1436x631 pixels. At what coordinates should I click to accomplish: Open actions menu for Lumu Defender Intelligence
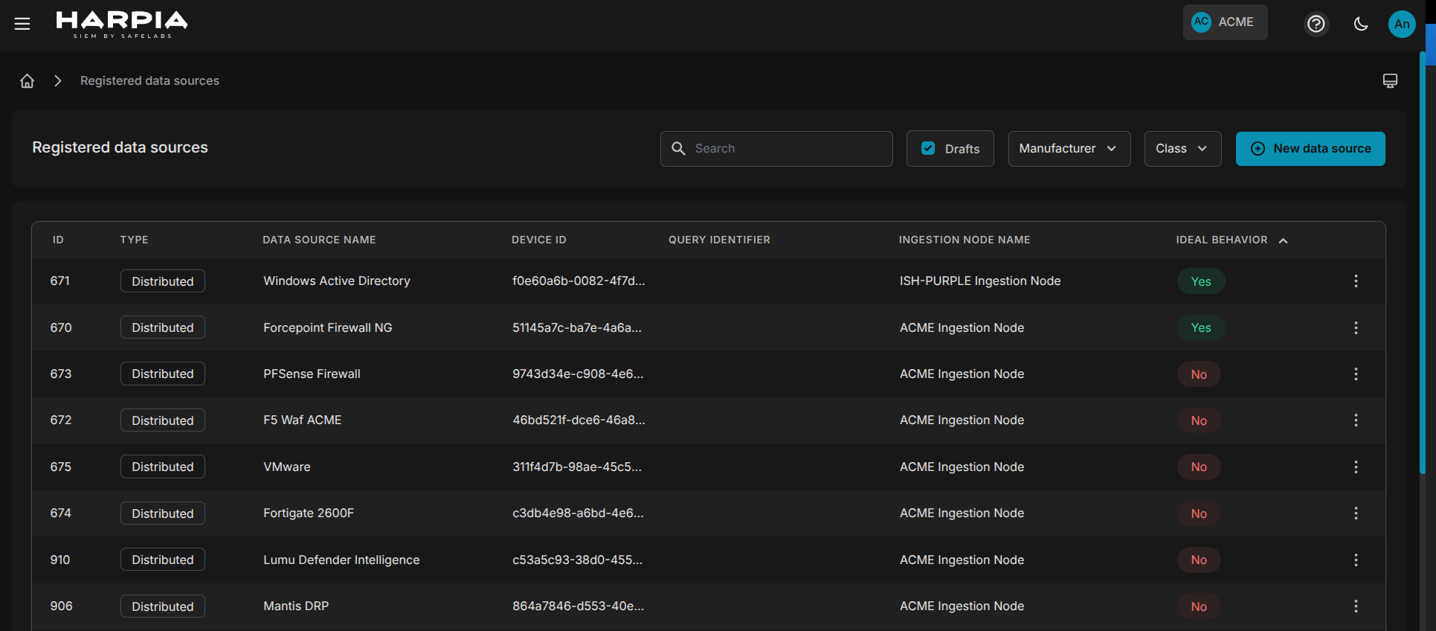[x=1356, y=560]
